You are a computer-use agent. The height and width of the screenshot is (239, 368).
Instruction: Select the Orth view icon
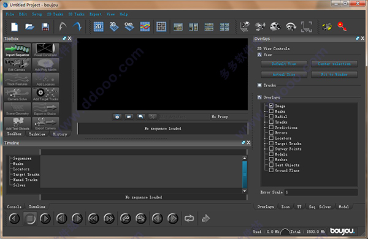tap(129, 26)
